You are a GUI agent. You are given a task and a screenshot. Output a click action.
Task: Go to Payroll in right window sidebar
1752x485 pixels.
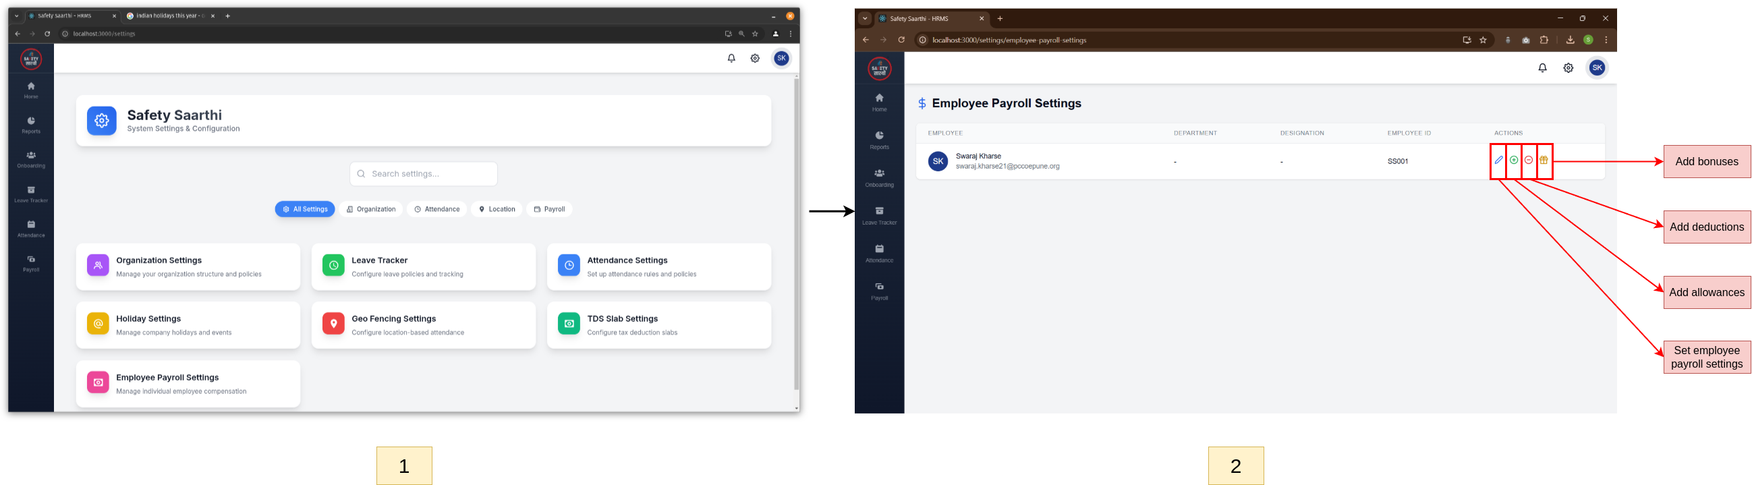click(879, 291)
